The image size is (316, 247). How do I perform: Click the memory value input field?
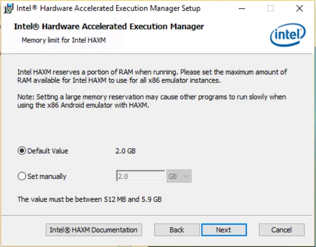click(x=140, y=176)
